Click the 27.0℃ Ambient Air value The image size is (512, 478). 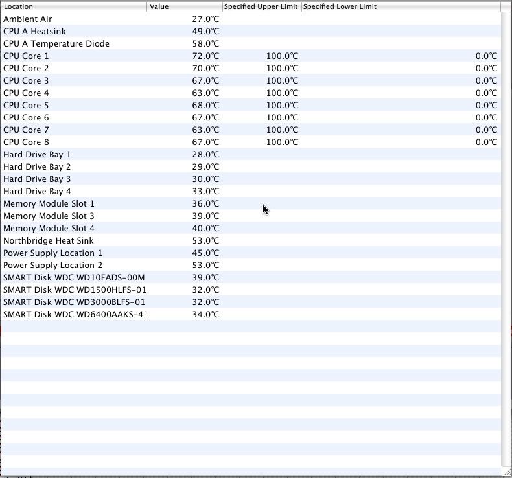[205, 19]
